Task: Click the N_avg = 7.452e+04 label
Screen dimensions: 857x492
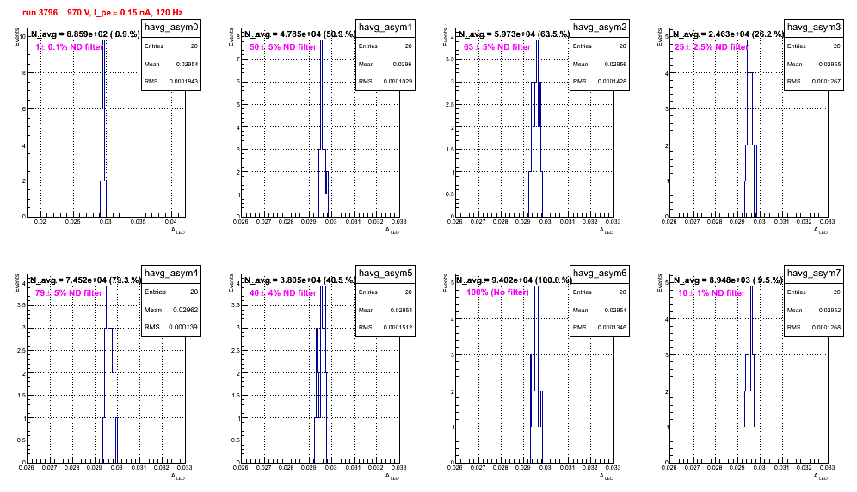Action: pos(84,280)
